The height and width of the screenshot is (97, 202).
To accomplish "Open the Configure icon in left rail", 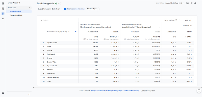I will pos(3,19).
